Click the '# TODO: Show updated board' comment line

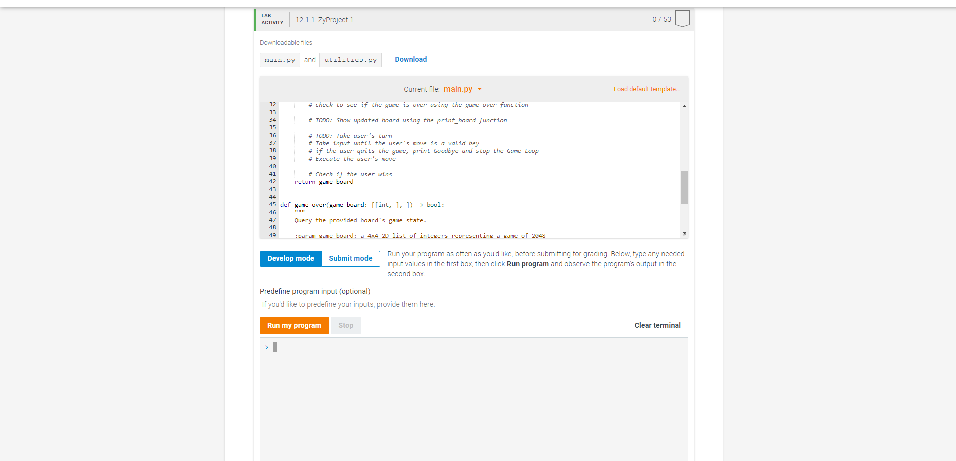(408, 120)
